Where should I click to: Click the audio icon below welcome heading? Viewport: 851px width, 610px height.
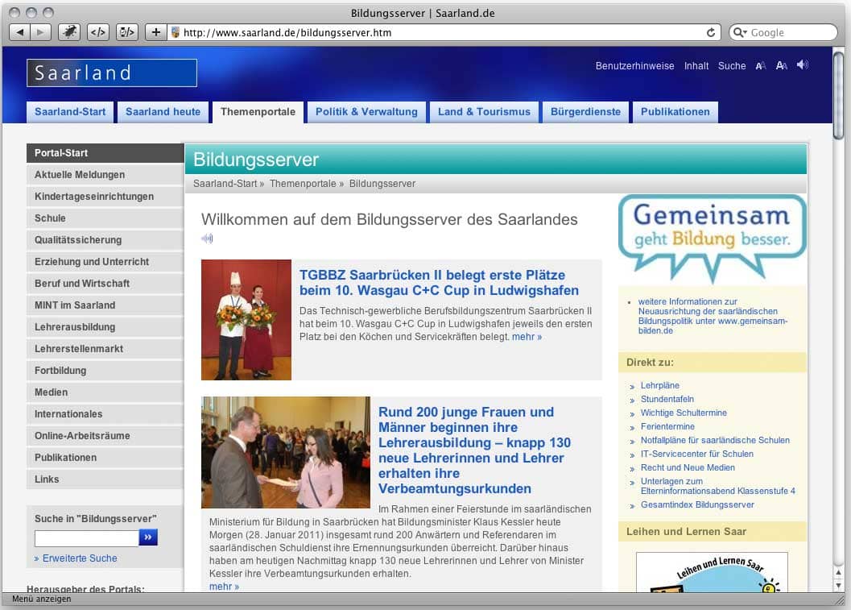click(x=207, y=239)
